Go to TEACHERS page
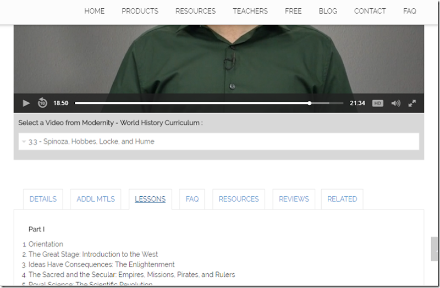 tap(250, 11)
